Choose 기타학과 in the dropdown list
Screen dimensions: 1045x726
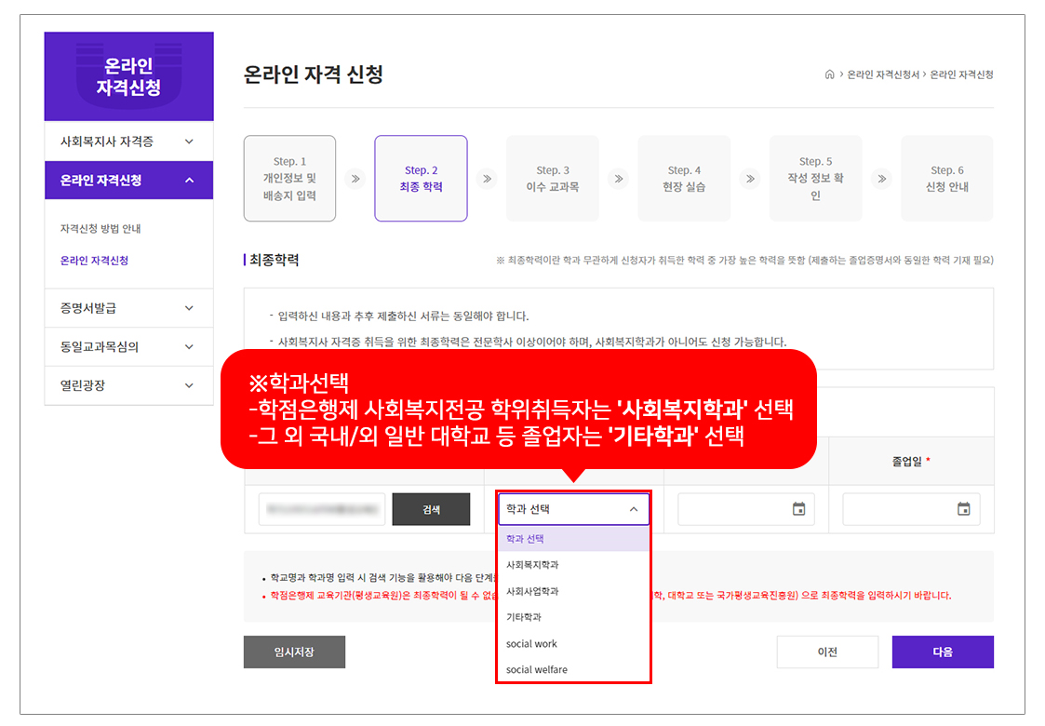coord(524,617)
